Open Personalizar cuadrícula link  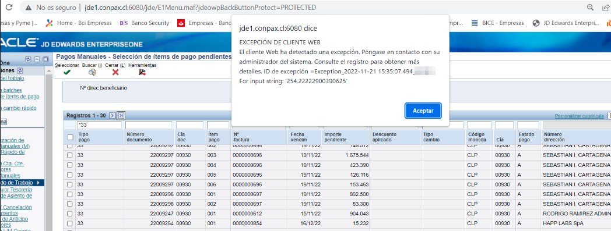(580, 116)
